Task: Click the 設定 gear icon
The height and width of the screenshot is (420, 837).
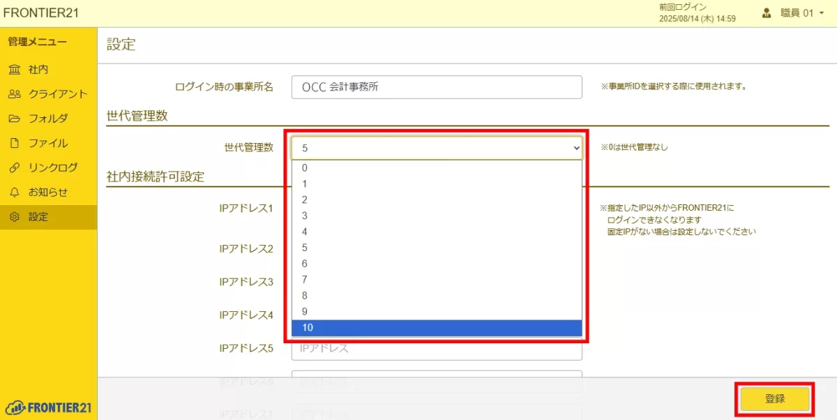Action: coord(15,217)
